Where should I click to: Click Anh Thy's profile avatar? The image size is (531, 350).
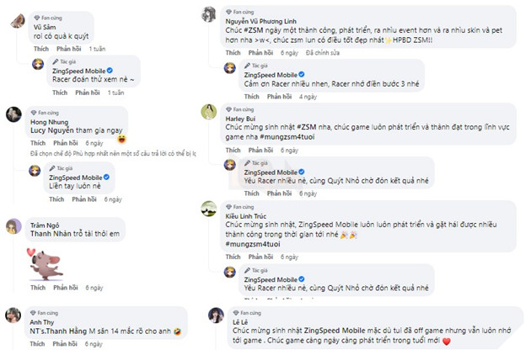click(x=13, y=316)
